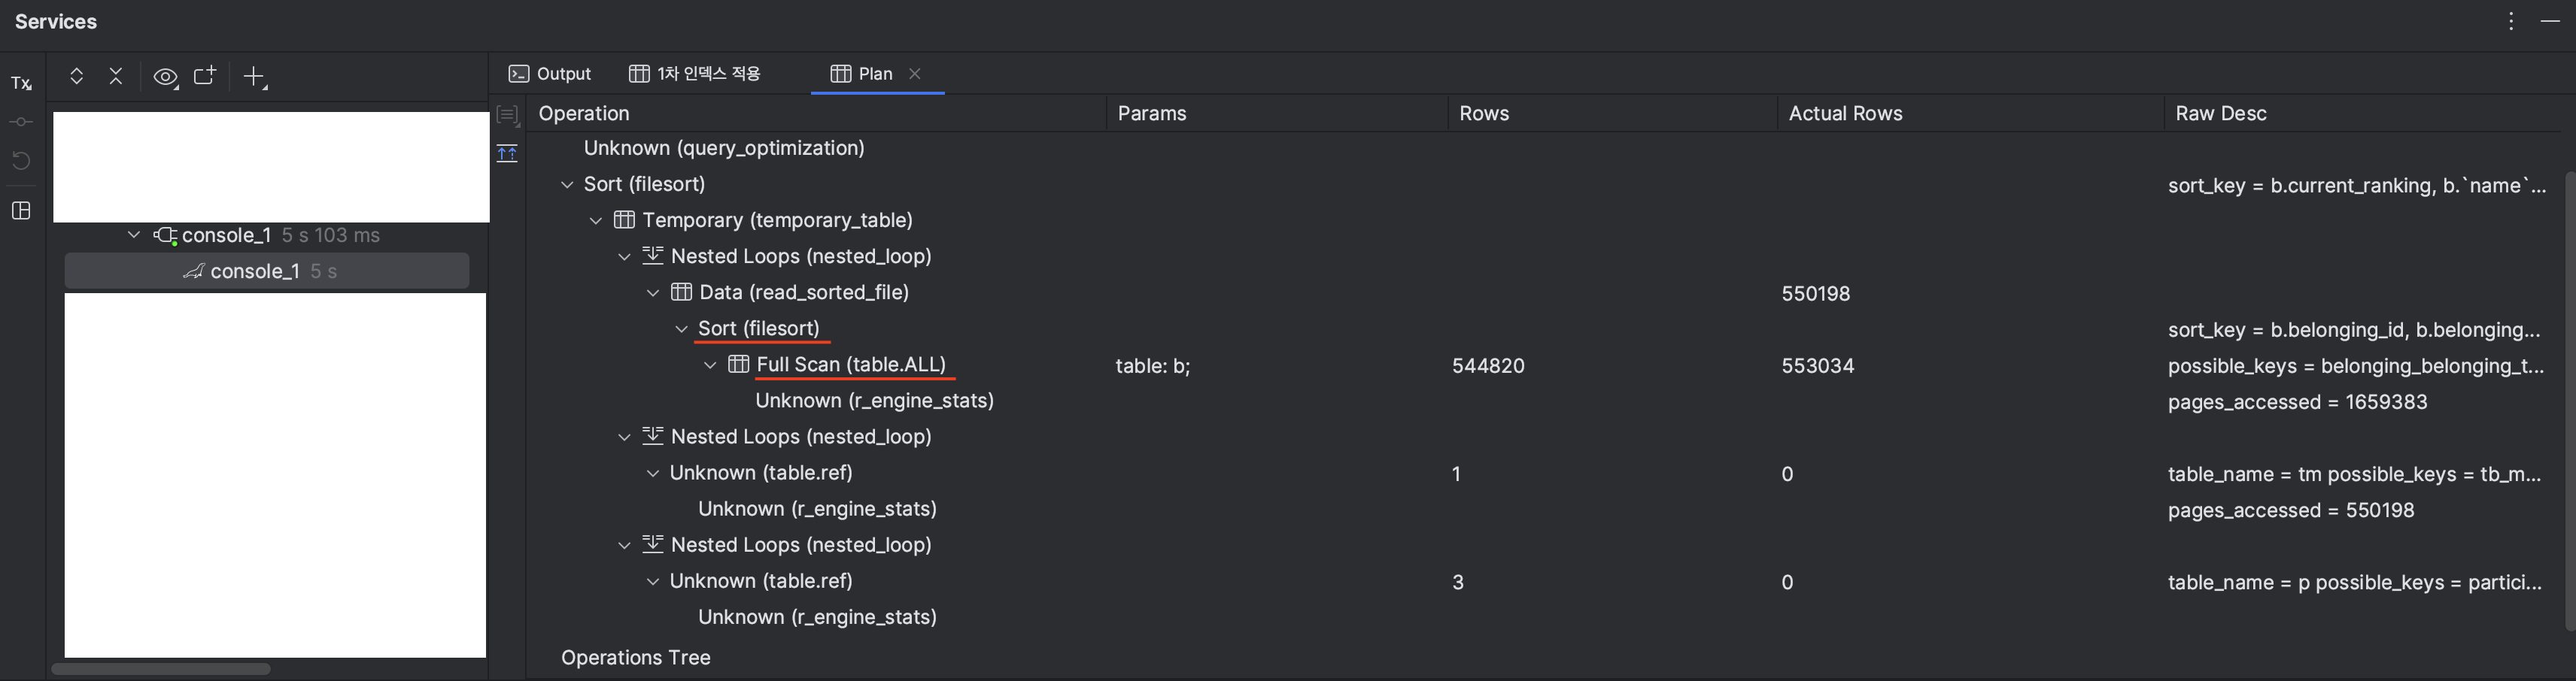Click the rollback icon in left sidebar
The height and width of the screenshot is (681, 2576).
21,161
